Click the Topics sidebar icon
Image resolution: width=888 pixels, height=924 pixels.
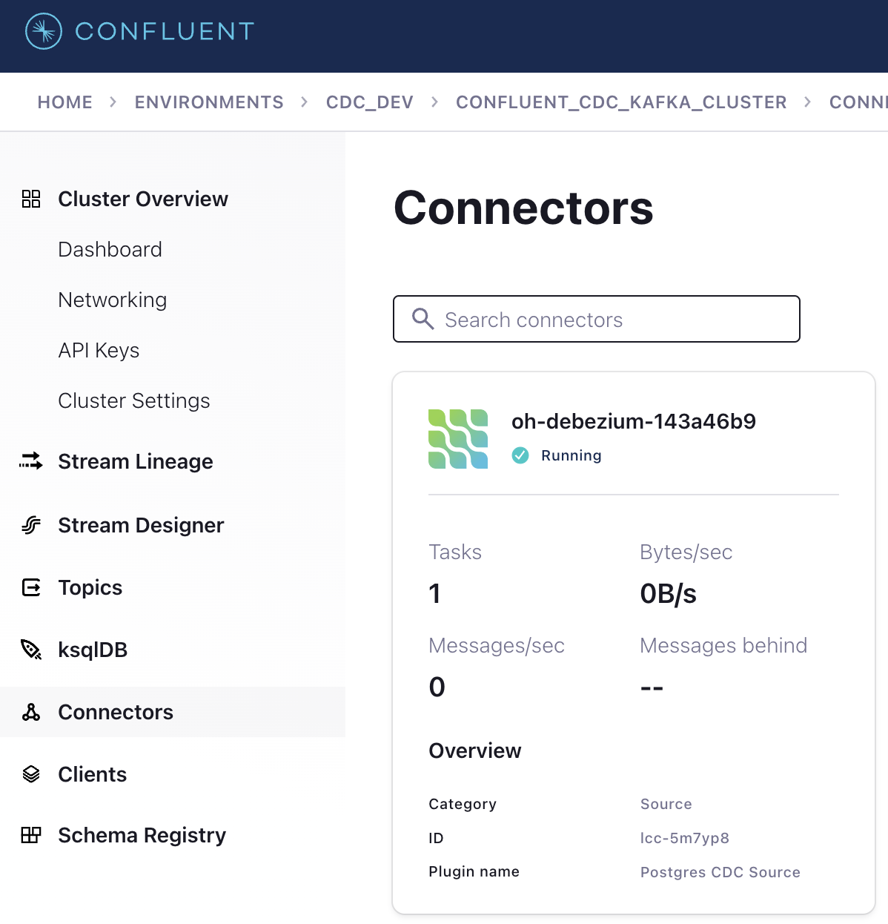[31, 587]
